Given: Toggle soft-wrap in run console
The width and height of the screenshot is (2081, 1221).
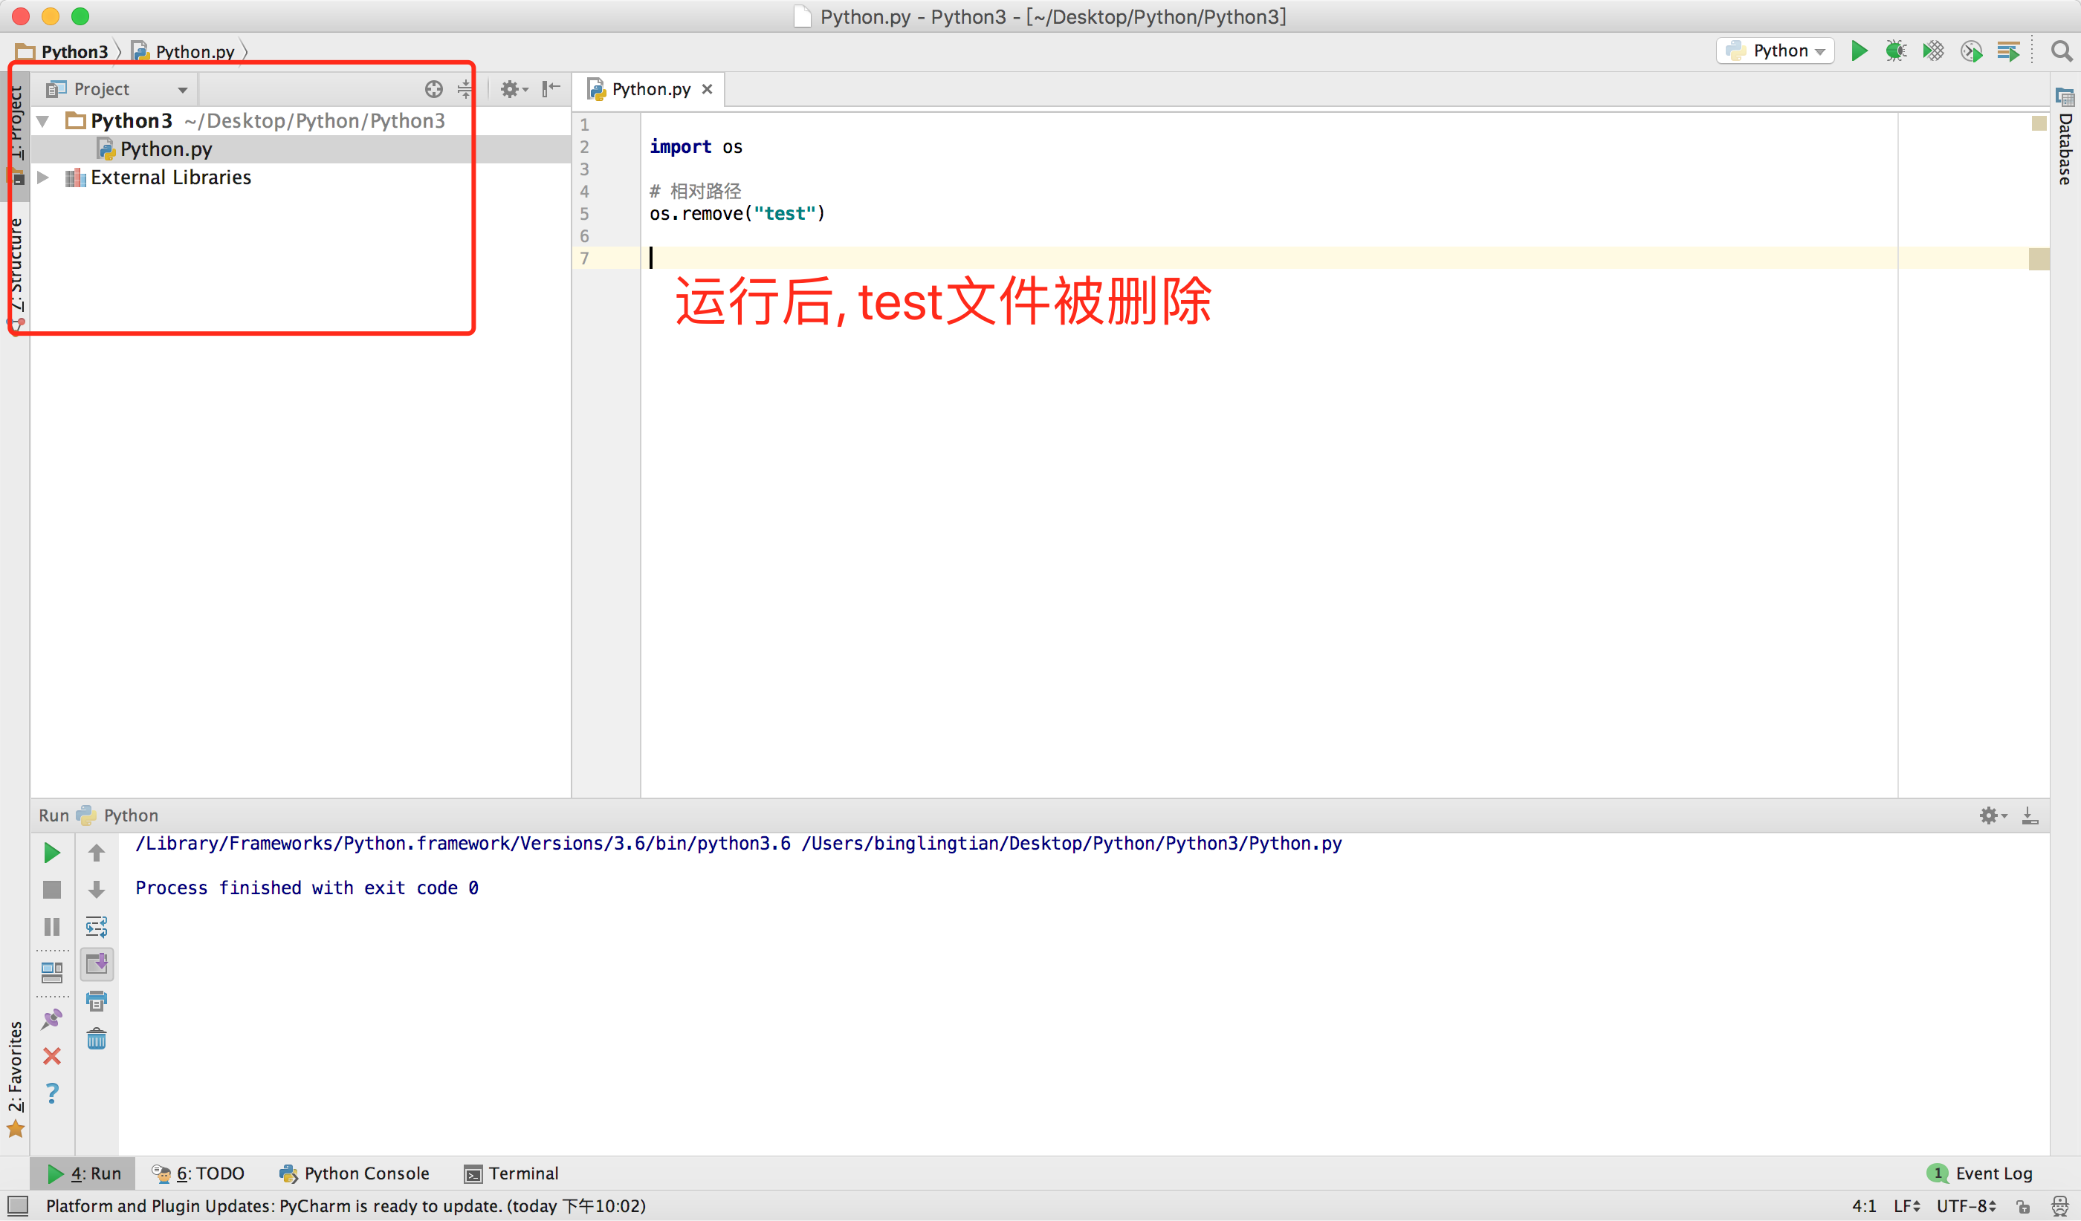Looking at the screenshot, I should point(97,928).
